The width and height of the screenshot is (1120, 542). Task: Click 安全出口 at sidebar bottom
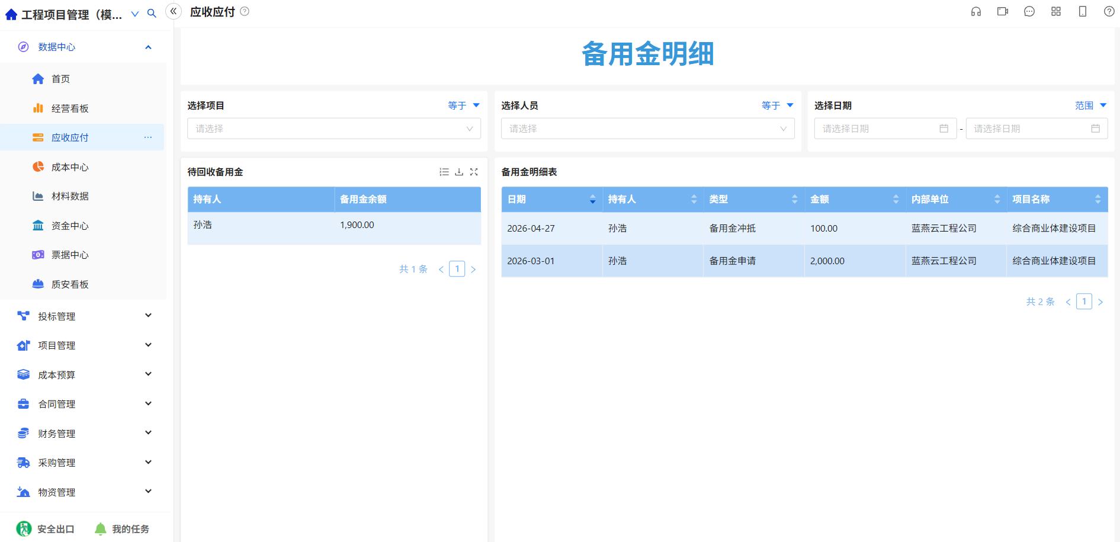46,529
